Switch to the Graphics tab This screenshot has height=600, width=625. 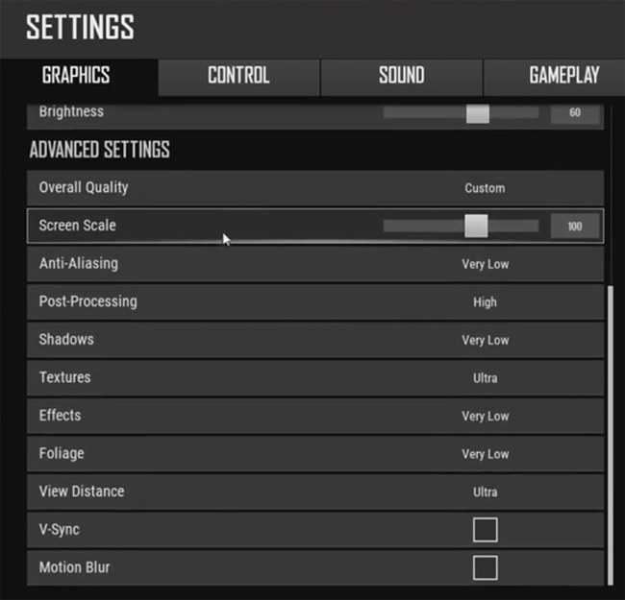[76, 76]
